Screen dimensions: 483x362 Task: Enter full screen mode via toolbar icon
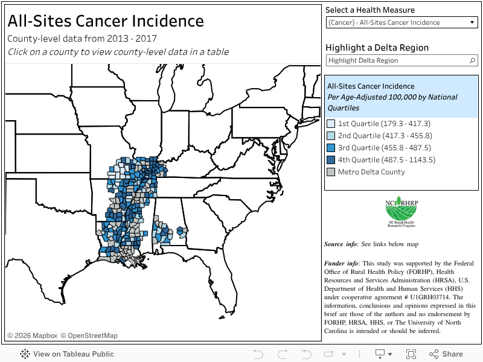click(x=412, y=354)
